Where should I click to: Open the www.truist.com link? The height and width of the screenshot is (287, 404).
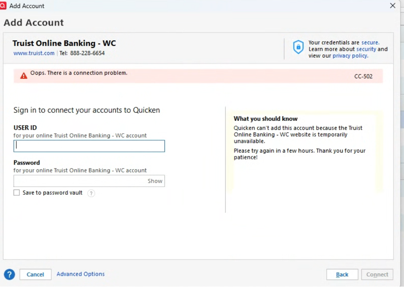34,53
